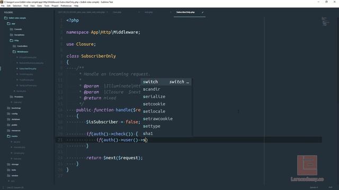Select sha1 from the autocomplete list

point(166,134)
